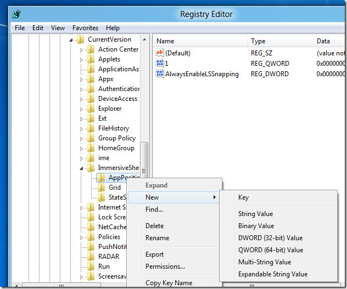The image size is (347, 289).
Task: Click the Explorer folder icon
Action: pos(91,109)
